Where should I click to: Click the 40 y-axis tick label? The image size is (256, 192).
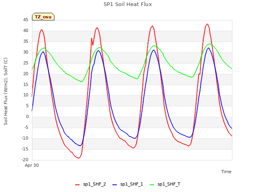pyautogui.click(x=26, y=31)
